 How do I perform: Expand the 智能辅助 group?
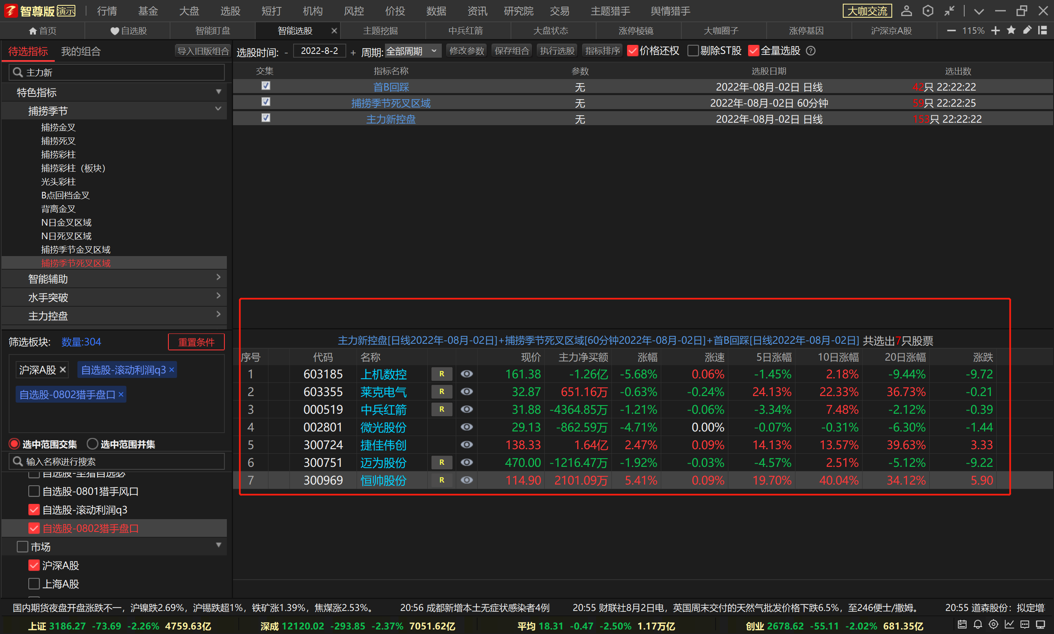pos(218,277)
